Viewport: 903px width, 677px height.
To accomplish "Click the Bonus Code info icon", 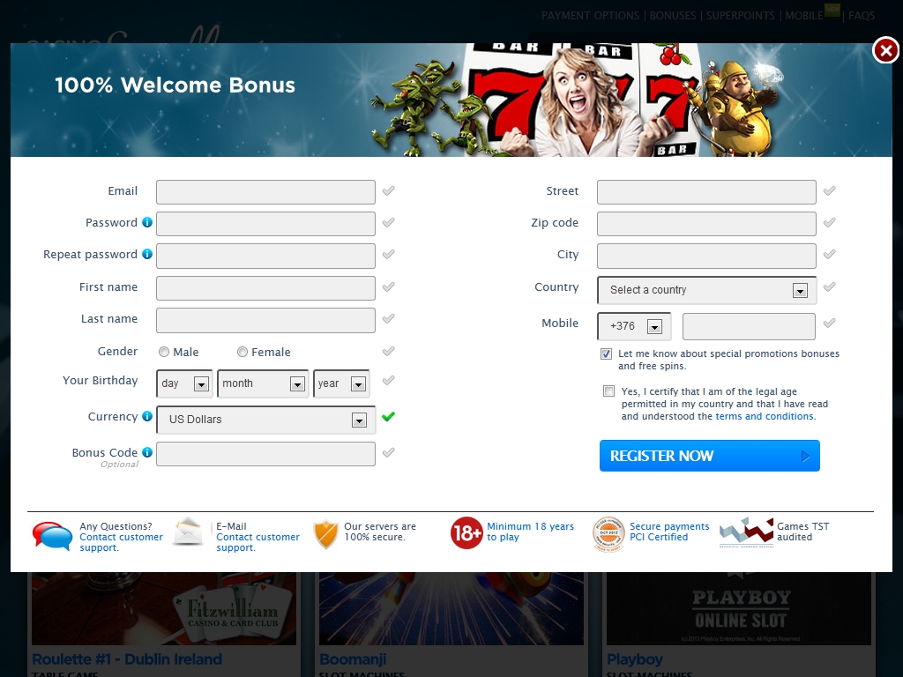I will [x=147, y=453].
